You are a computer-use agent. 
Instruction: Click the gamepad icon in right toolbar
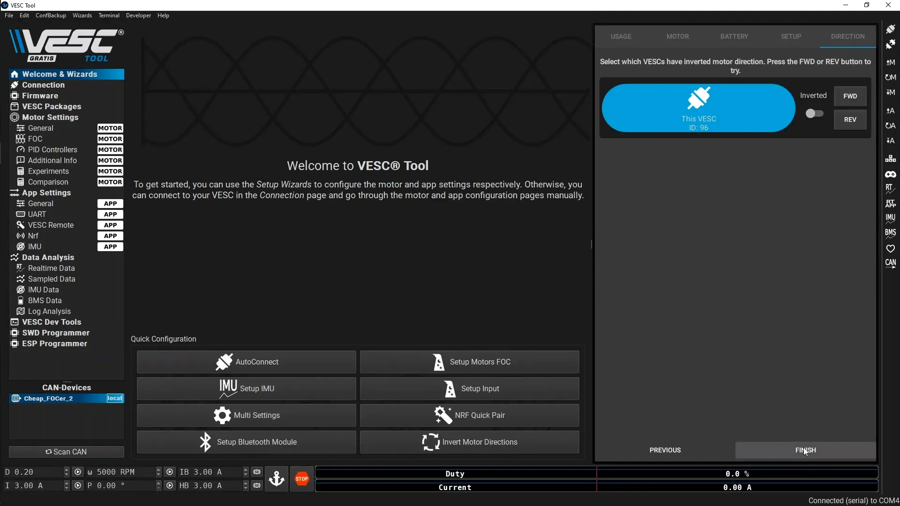[x=890, y=174]
